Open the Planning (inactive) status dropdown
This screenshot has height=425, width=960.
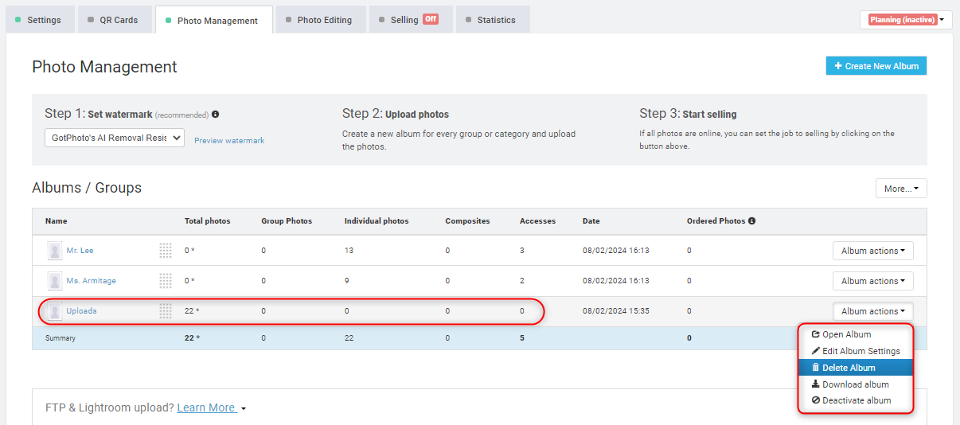pos(906,20)
